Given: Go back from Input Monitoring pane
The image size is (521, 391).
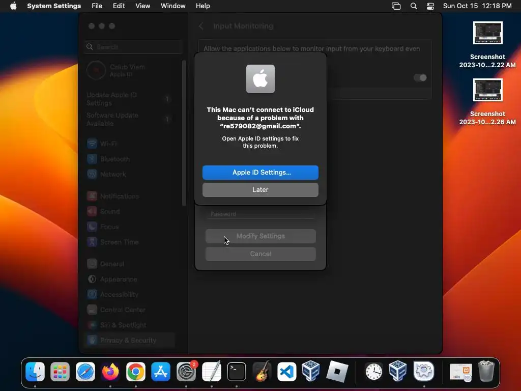Looking at the screenshot, I should pyautogui.click(x=201, y=26).
